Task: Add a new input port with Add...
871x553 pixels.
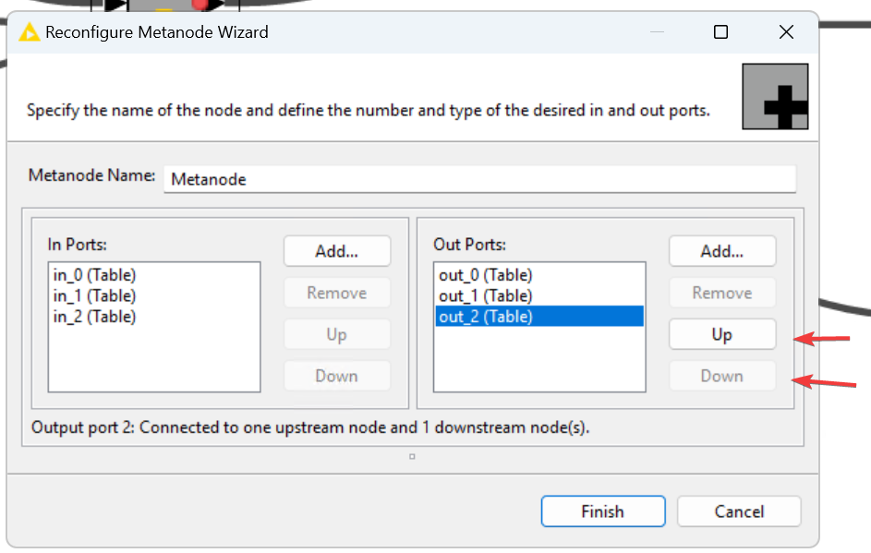Action: click(x=336, y=251)
